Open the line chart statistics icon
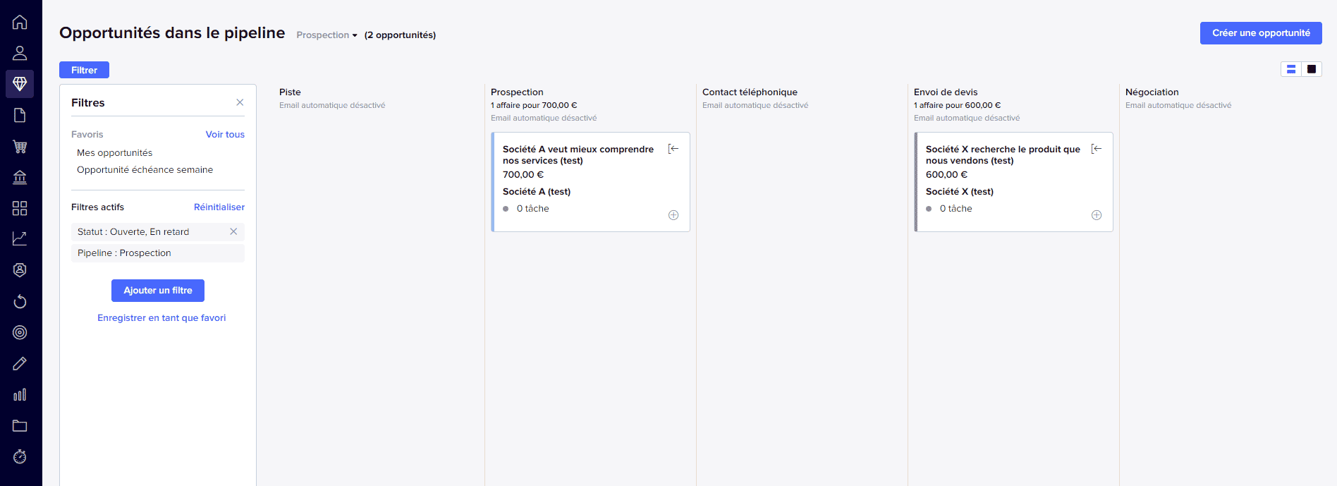The height and width of the screenshot is (486, 1337). [20, 238]
